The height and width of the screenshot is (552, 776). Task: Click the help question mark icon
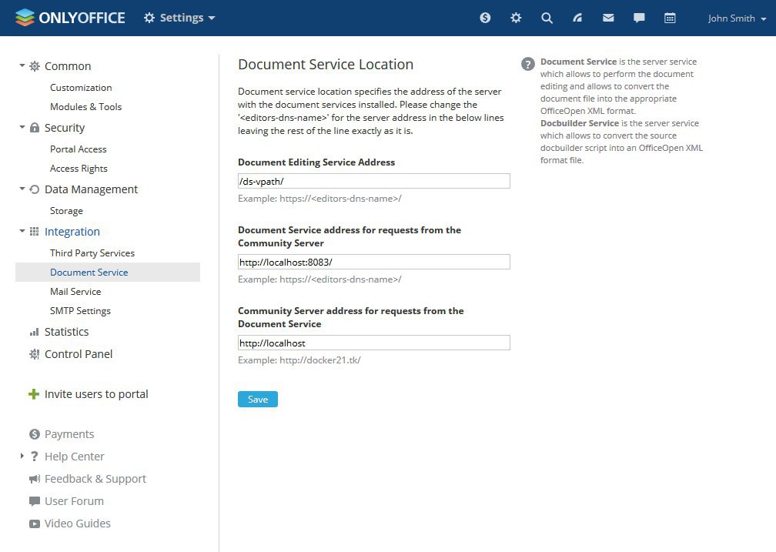[528, 64]
